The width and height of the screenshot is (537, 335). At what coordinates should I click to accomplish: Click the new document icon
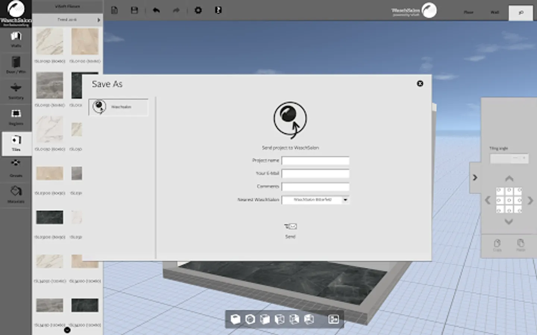pos(114,10)
